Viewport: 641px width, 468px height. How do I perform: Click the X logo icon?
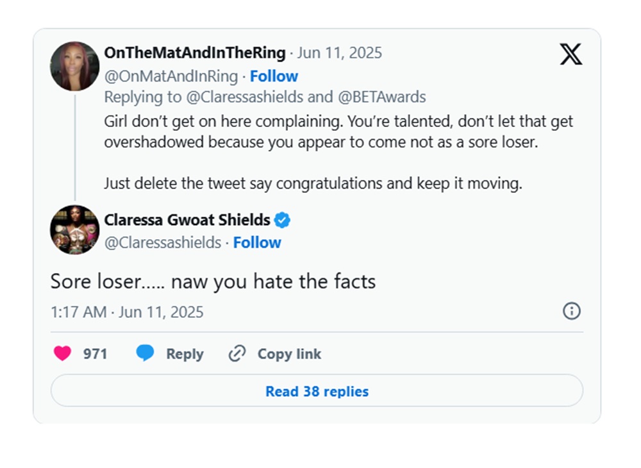coord(571,54)
